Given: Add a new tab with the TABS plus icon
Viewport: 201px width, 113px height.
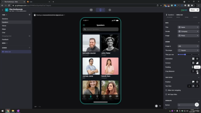Looking at the screenshot, I should [30, 15].
